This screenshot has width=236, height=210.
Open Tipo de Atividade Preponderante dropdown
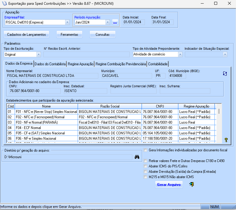[180, 54]
